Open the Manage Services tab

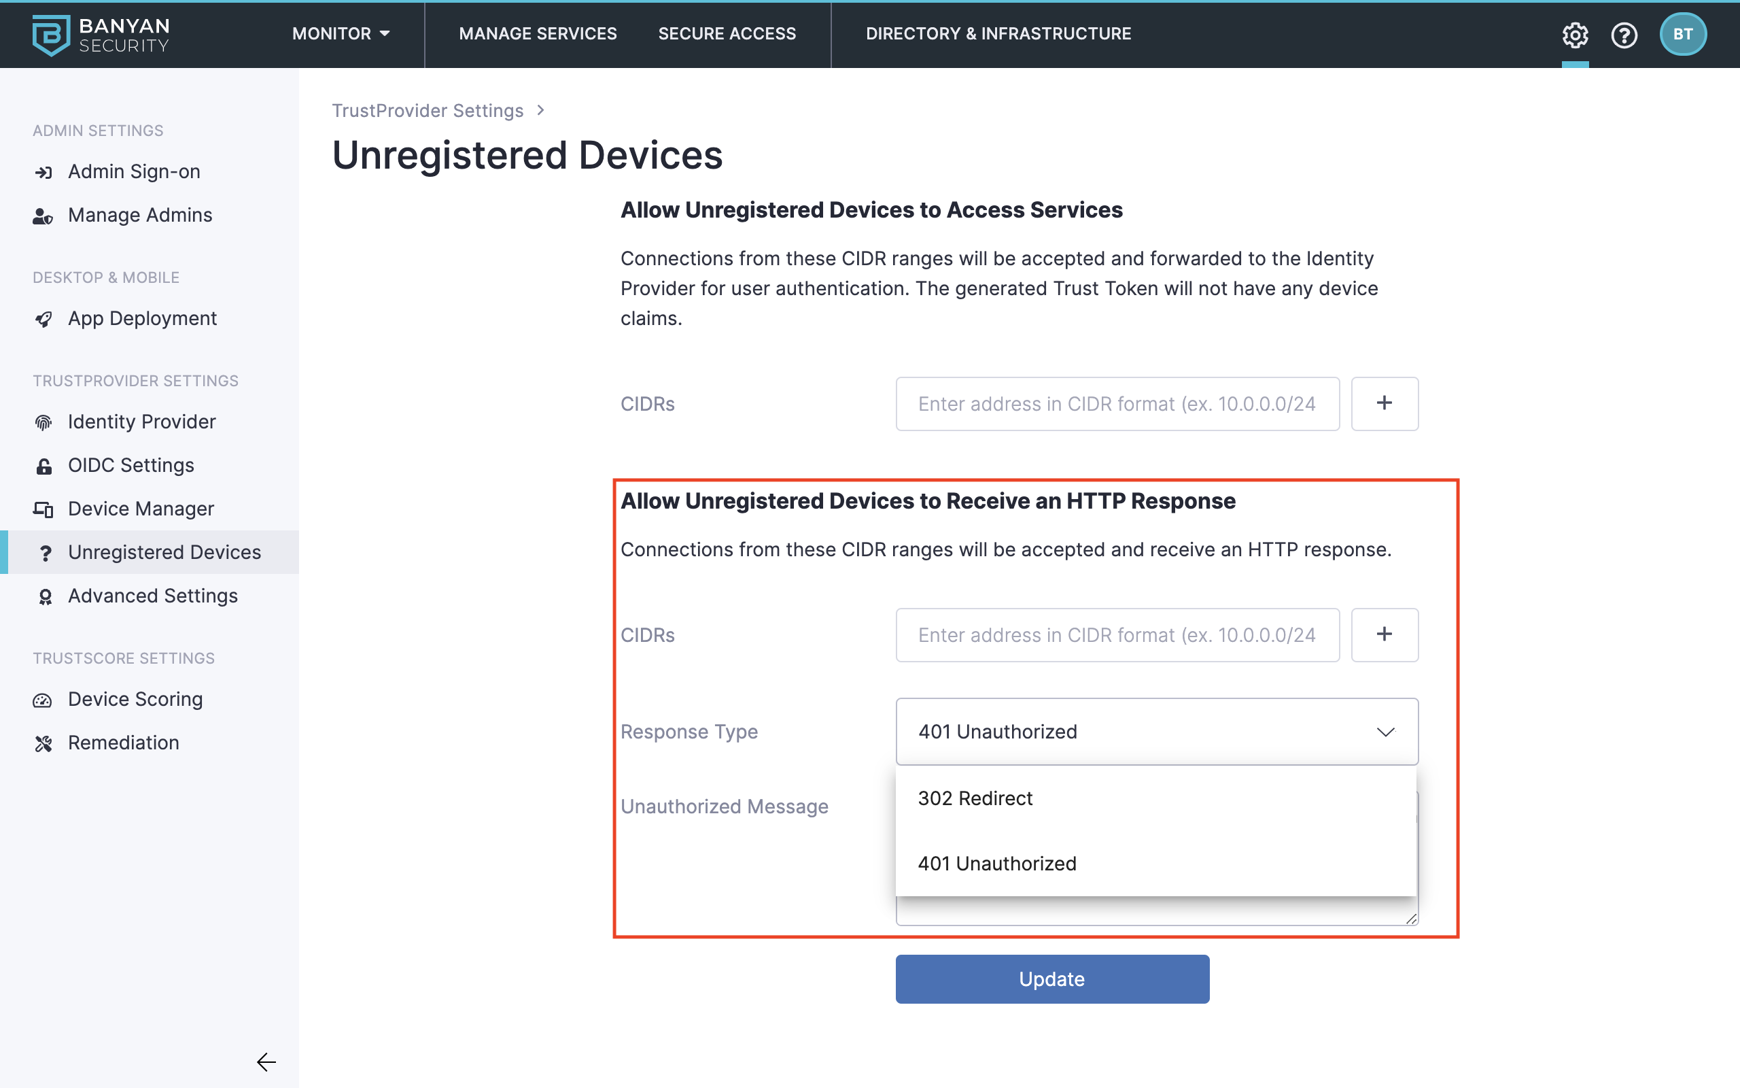coord(538,34)
